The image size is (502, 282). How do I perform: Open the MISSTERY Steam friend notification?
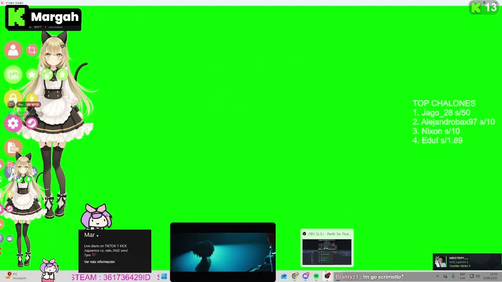click(x=467, y=262)
